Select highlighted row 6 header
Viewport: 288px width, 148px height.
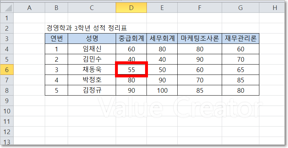click(7, 70)
